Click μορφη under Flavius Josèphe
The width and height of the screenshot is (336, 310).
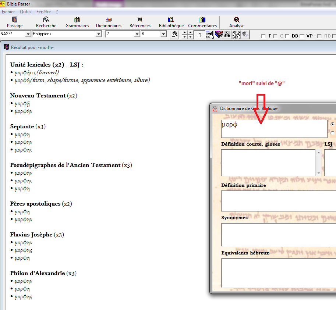tap(22, 258)
